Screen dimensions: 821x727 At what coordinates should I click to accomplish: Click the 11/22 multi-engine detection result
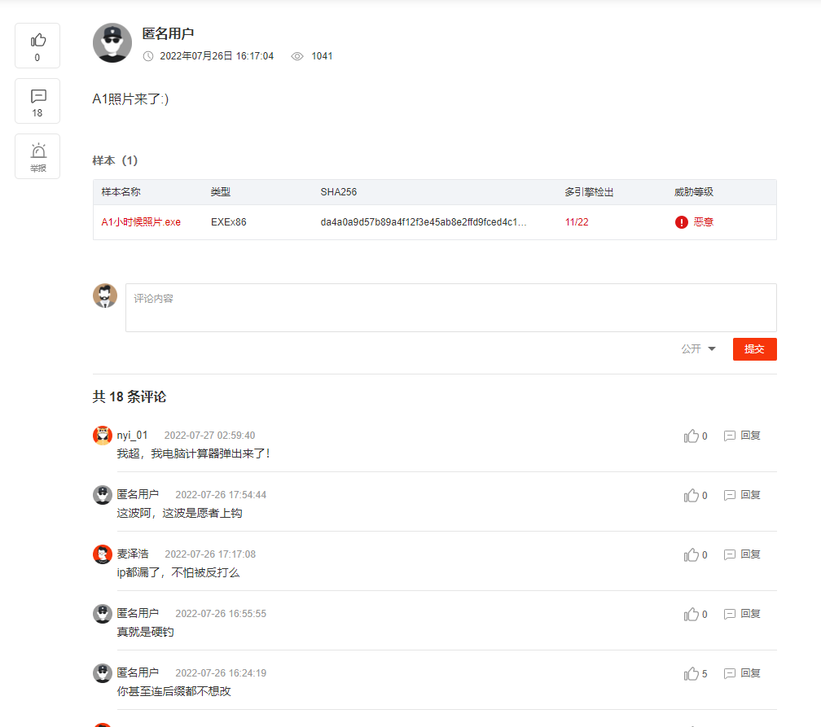pos(577,222)
